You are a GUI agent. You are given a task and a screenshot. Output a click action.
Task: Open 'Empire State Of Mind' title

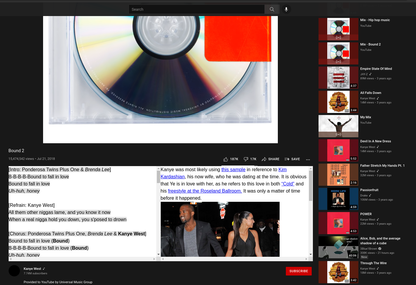click(x=376, y=69)
